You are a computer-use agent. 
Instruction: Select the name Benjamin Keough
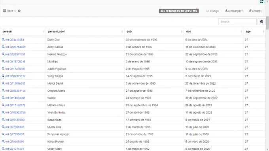click(x=58, y=134)
